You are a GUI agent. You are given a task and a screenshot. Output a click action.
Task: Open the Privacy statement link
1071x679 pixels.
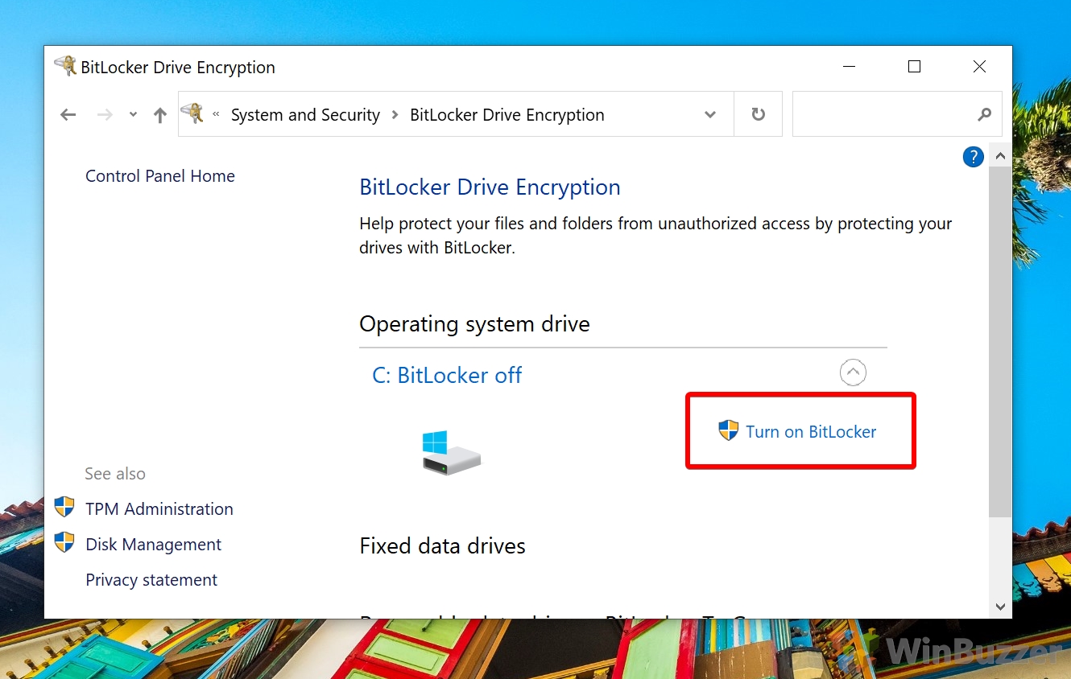pyautogui.click(x=151, y=580)
